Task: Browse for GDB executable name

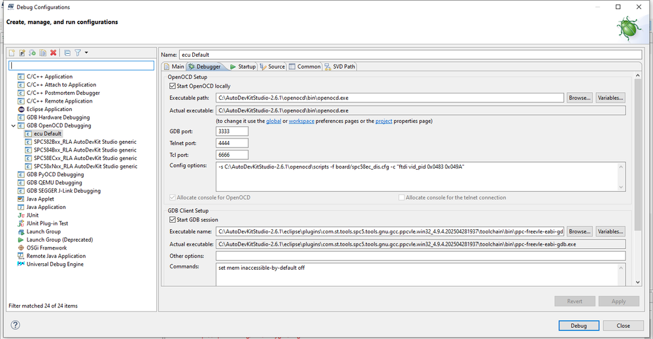Action: pyautogui.click(x=579, y=231)
